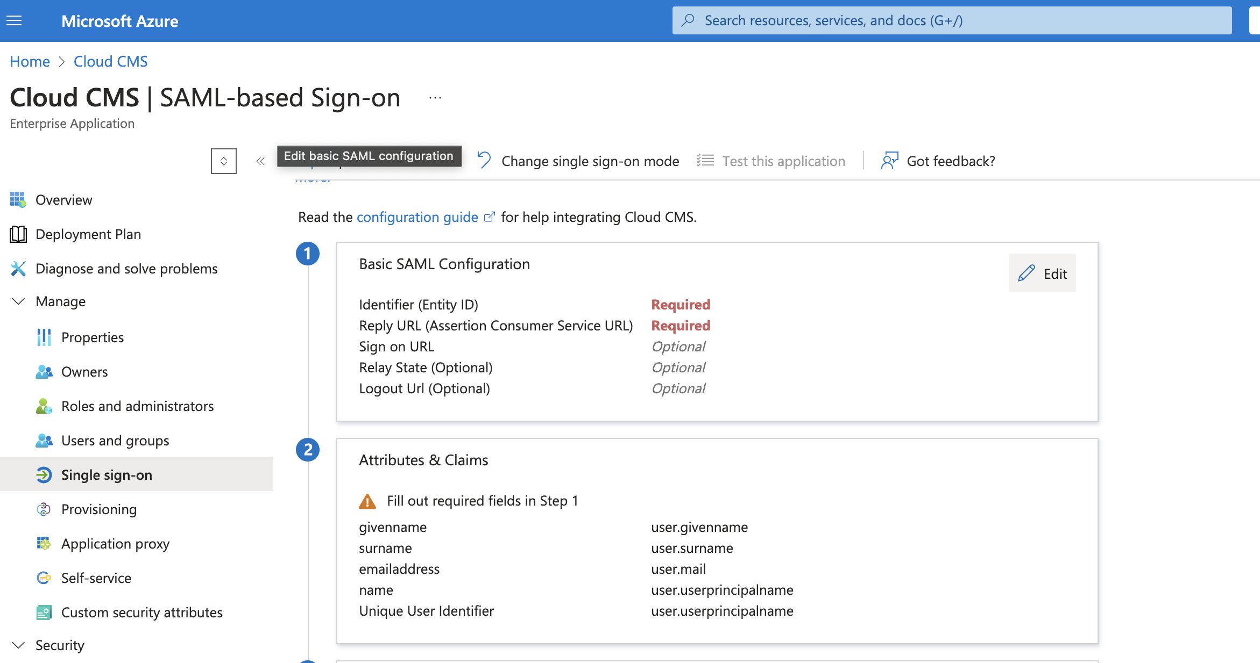Open Cloud CMS breadcrumb link
The image size is (1260, 663).
tap(110, 61)
